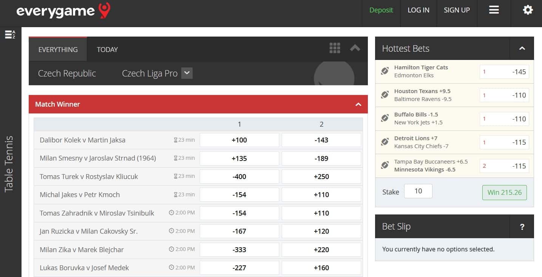
Task: Pick -167 odds for Jan Ruzicka
Action: (239, 231)
